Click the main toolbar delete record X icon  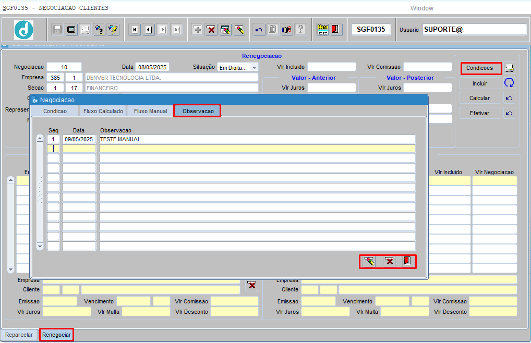211,30
